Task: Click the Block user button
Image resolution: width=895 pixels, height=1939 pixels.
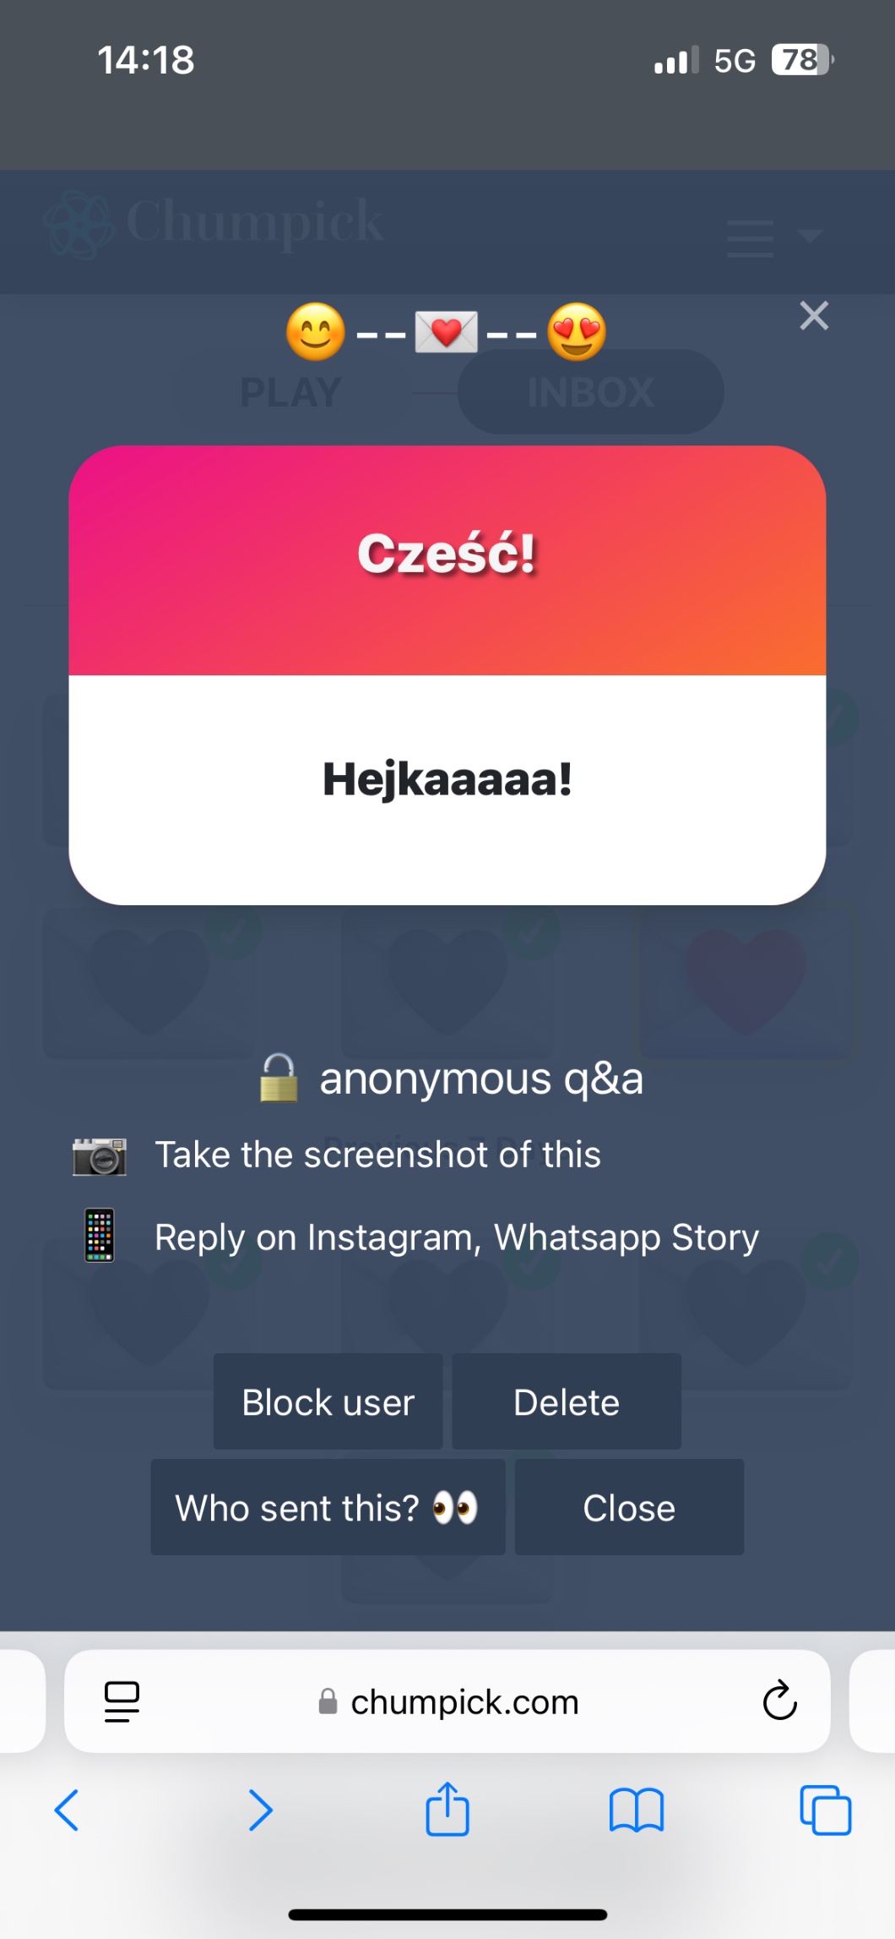Action: [x=328, y=1402]
